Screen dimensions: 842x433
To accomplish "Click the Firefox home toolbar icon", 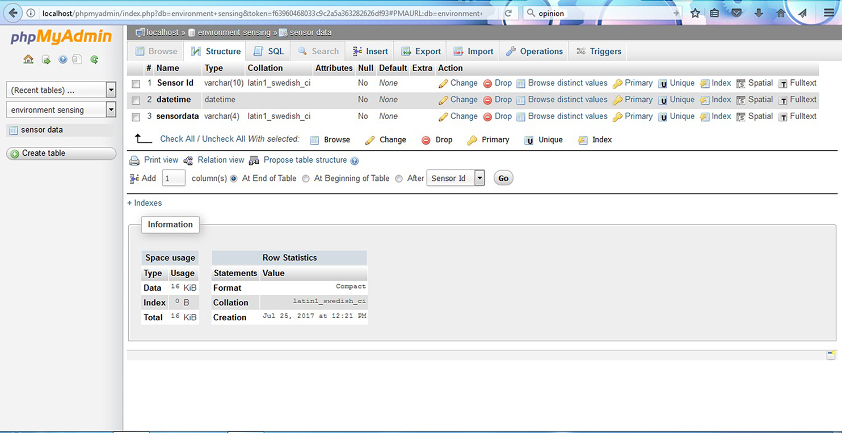I will tap(781, 13).
